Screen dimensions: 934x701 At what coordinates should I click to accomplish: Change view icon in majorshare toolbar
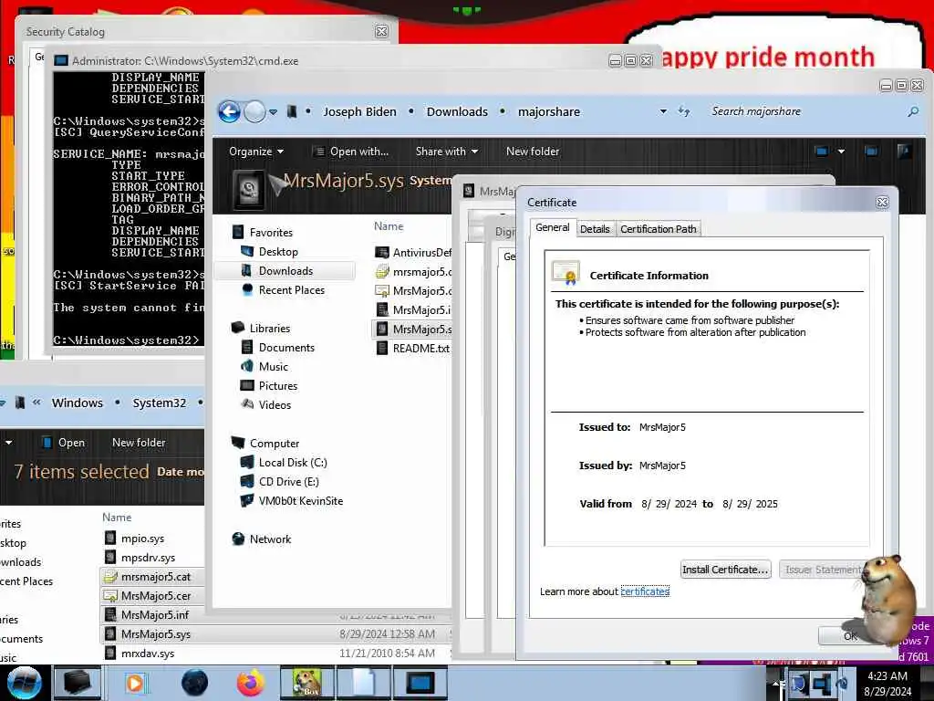click(822, 152)
